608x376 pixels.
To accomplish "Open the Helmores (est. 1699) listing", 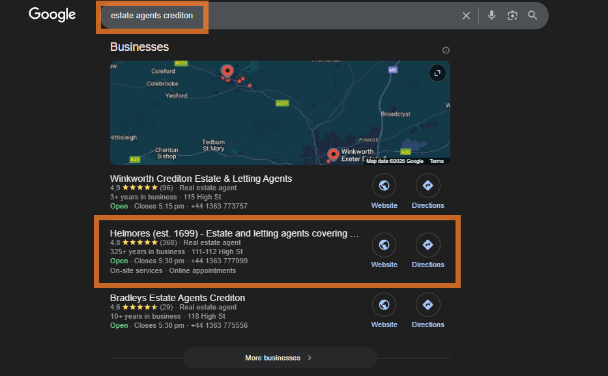I will click(x=234, y=233).
